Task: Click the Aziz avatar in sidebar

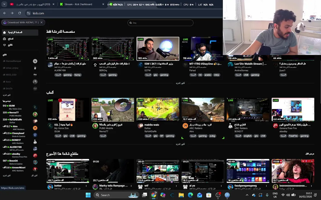Action: tap(35, 82)
